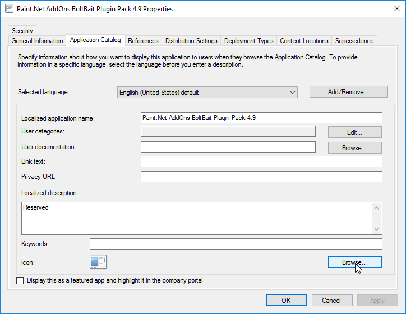406x314 pixels.
Task: Open the Selected language dropdown
Action: tap(207, 93)
